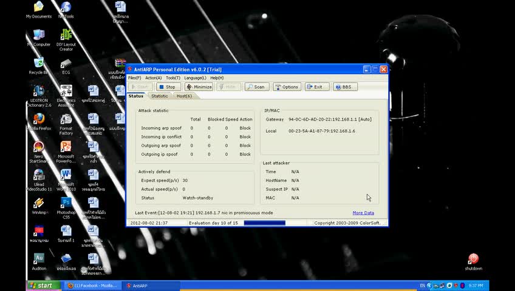Launch Winamp desktop icon
The height and width of the screenshot is (291, 515).
[39, 206]
